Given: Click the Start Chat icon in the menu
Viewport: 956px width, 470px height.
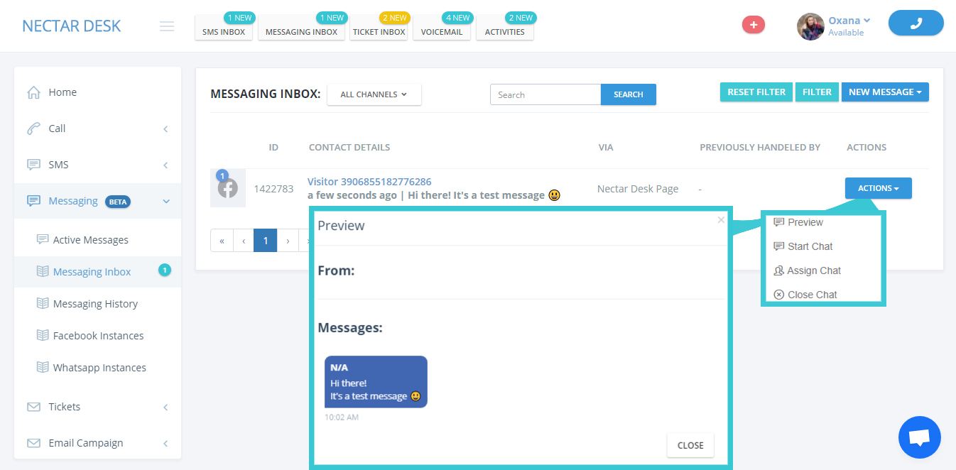Looking at the screenshot, I should 778,246.
